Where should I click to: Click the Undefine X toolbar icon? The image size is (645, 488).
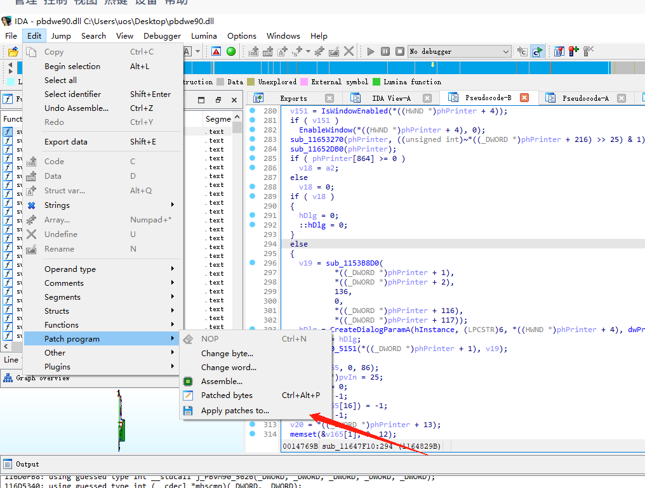[349, 51]
